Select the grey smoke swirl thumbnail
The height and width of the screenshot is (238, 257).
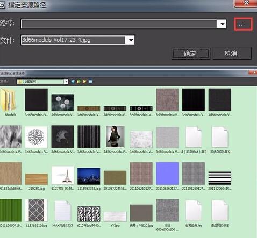click(x=10, y=136)
